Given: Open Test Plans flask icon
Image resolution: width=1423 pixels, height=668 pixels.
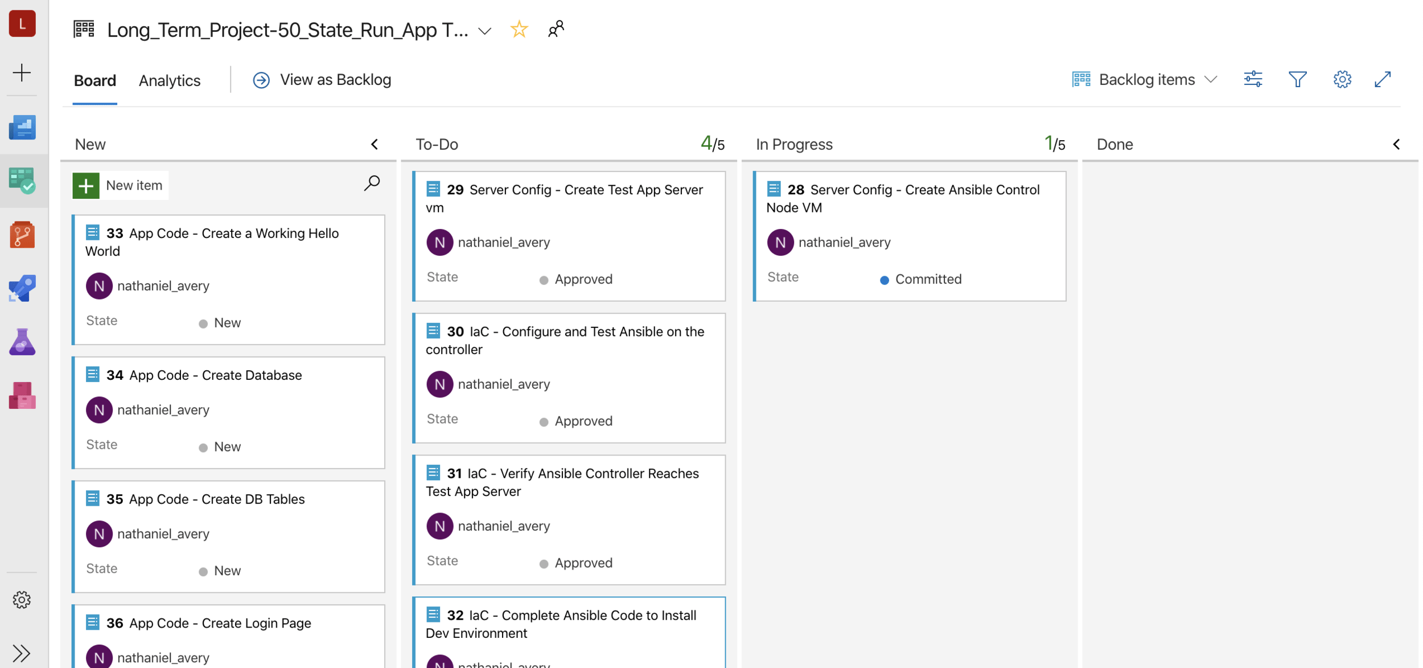Looking at the screenshot, I should 22,342.
